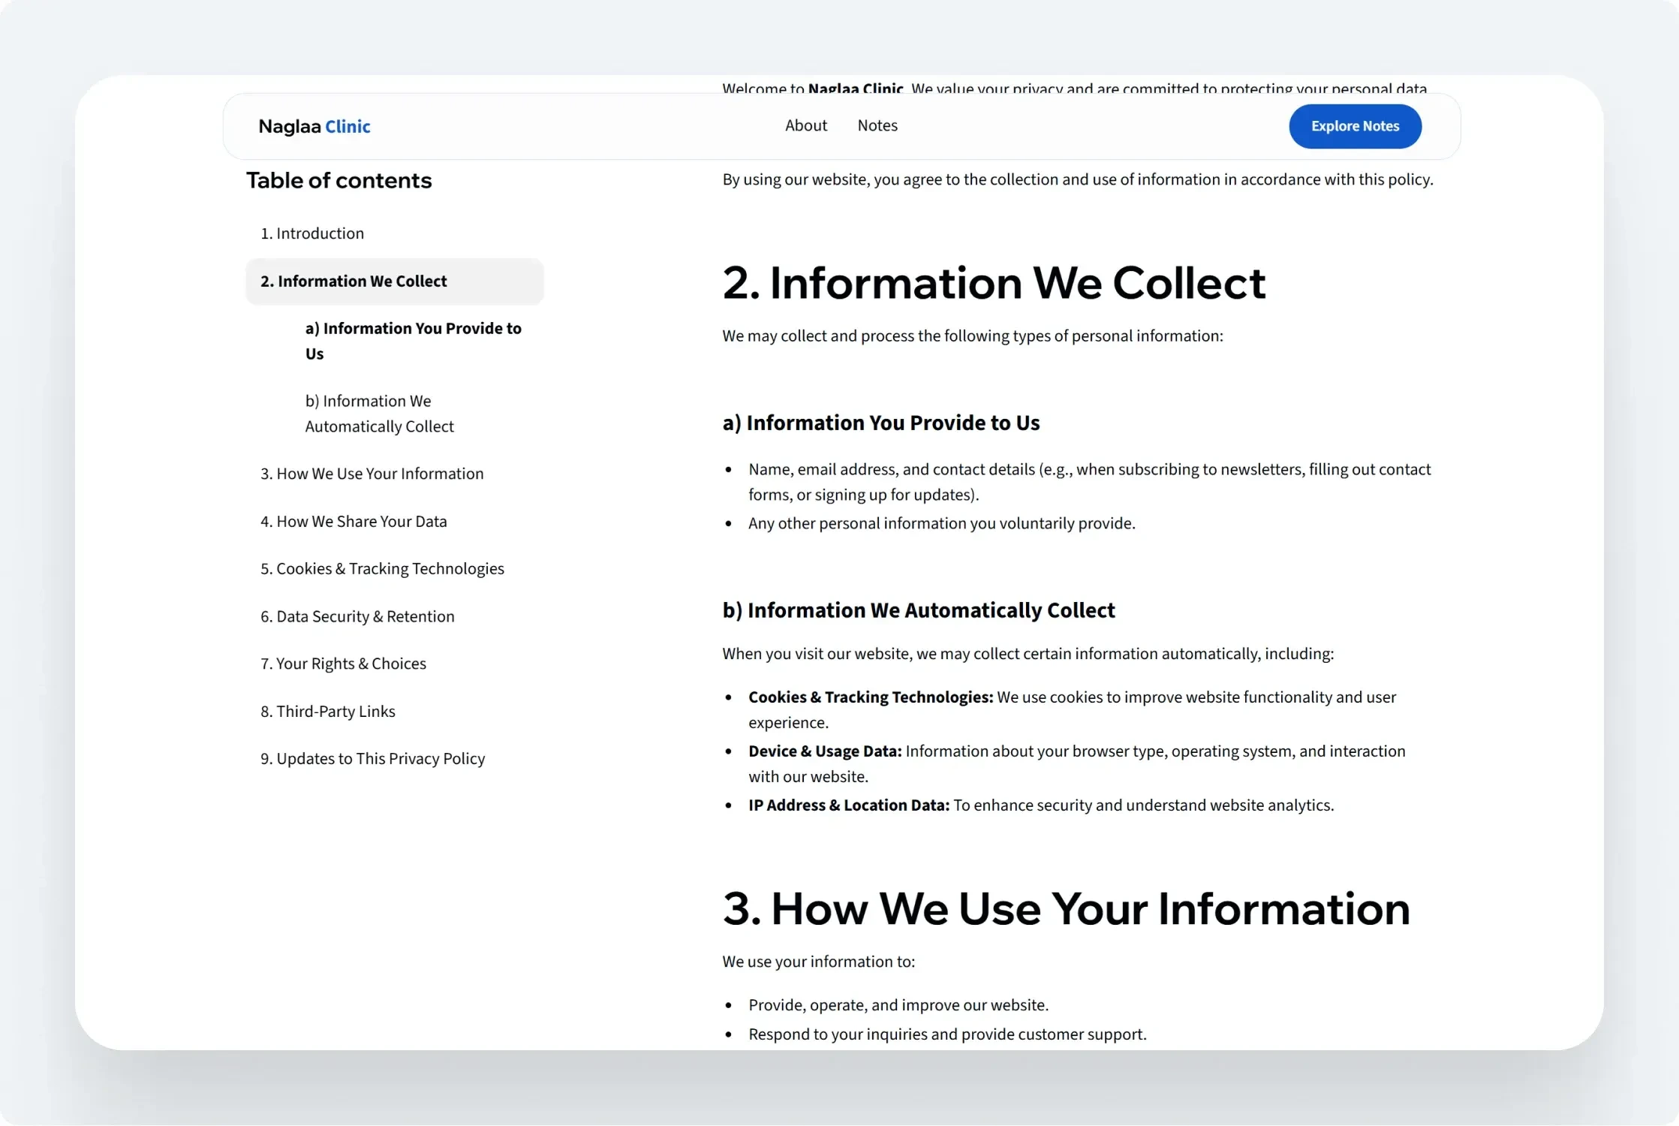Click the b) Information We Automatically Collect subheading
The width and height of the screenshot is (1679, 1126).
918,610
